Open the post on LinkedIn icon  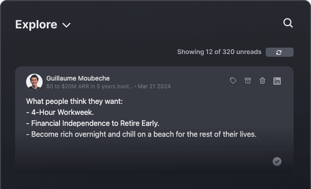(277, 81)
